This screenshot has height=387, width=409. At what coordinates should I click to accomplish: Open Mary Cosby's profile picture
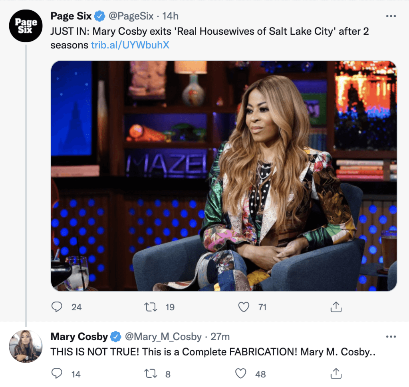26,346
